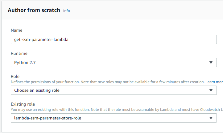Click the Runtime field label

[19, 53]
